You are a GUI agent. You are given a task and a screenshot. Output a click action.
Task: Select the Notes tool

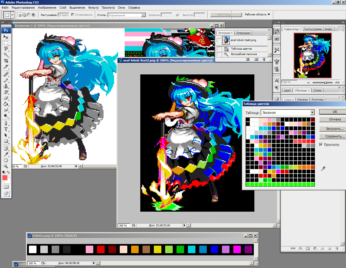6,149
